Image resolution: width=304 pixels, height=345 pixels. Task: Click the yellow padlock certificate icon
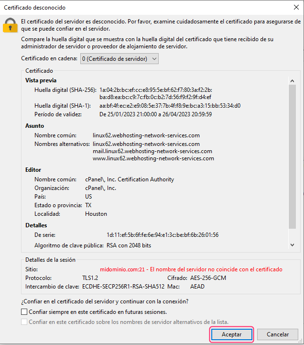[10, 25]
